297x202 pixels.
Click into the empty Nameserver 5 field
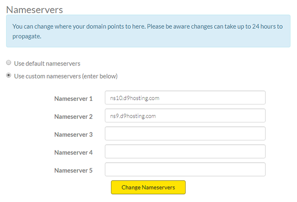(x=185, y=169)
